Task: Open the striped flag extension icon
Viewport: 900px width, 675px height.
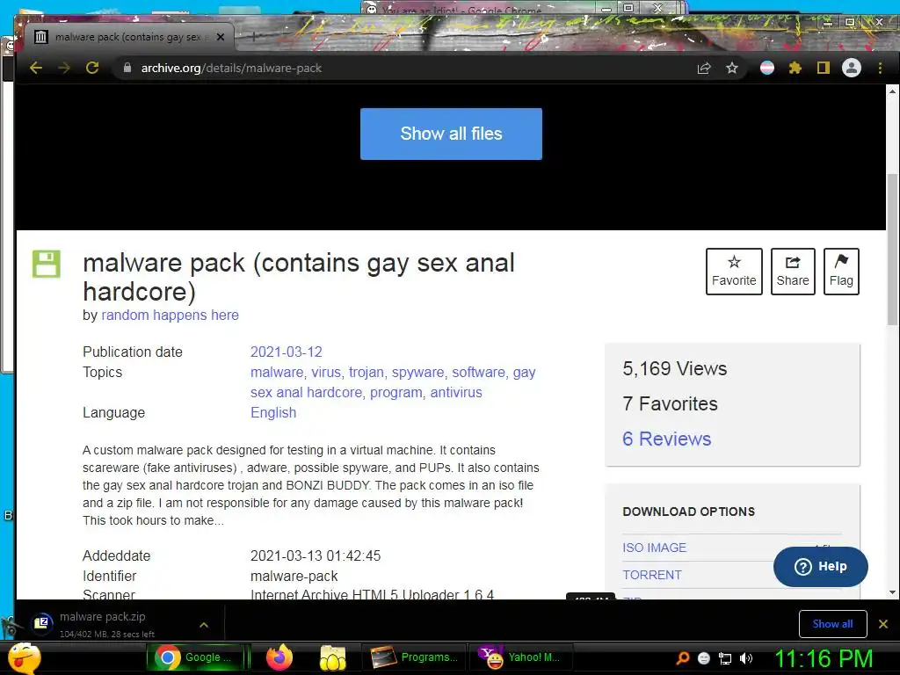Action: pyautogui.click(x=766, y=69)
